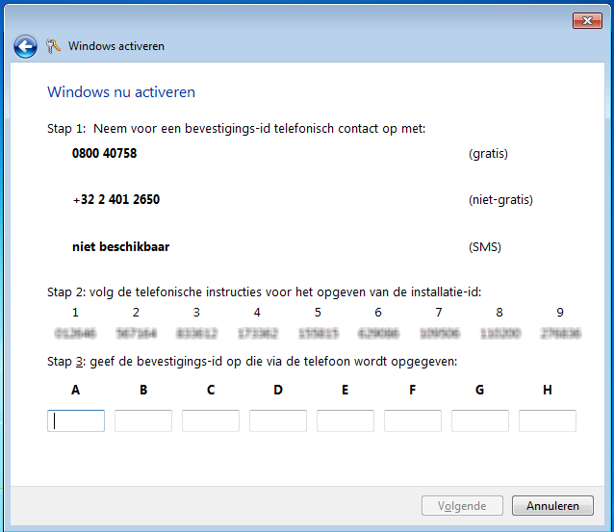
Task: Click the confirmation ID field C
Action: click(211, 420)
